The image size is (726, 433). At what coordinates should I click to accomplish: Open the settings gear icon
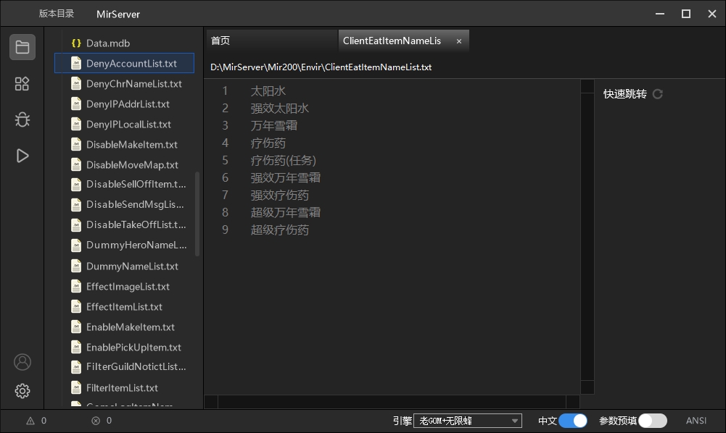pyautogui.click(x=22, y=391)
